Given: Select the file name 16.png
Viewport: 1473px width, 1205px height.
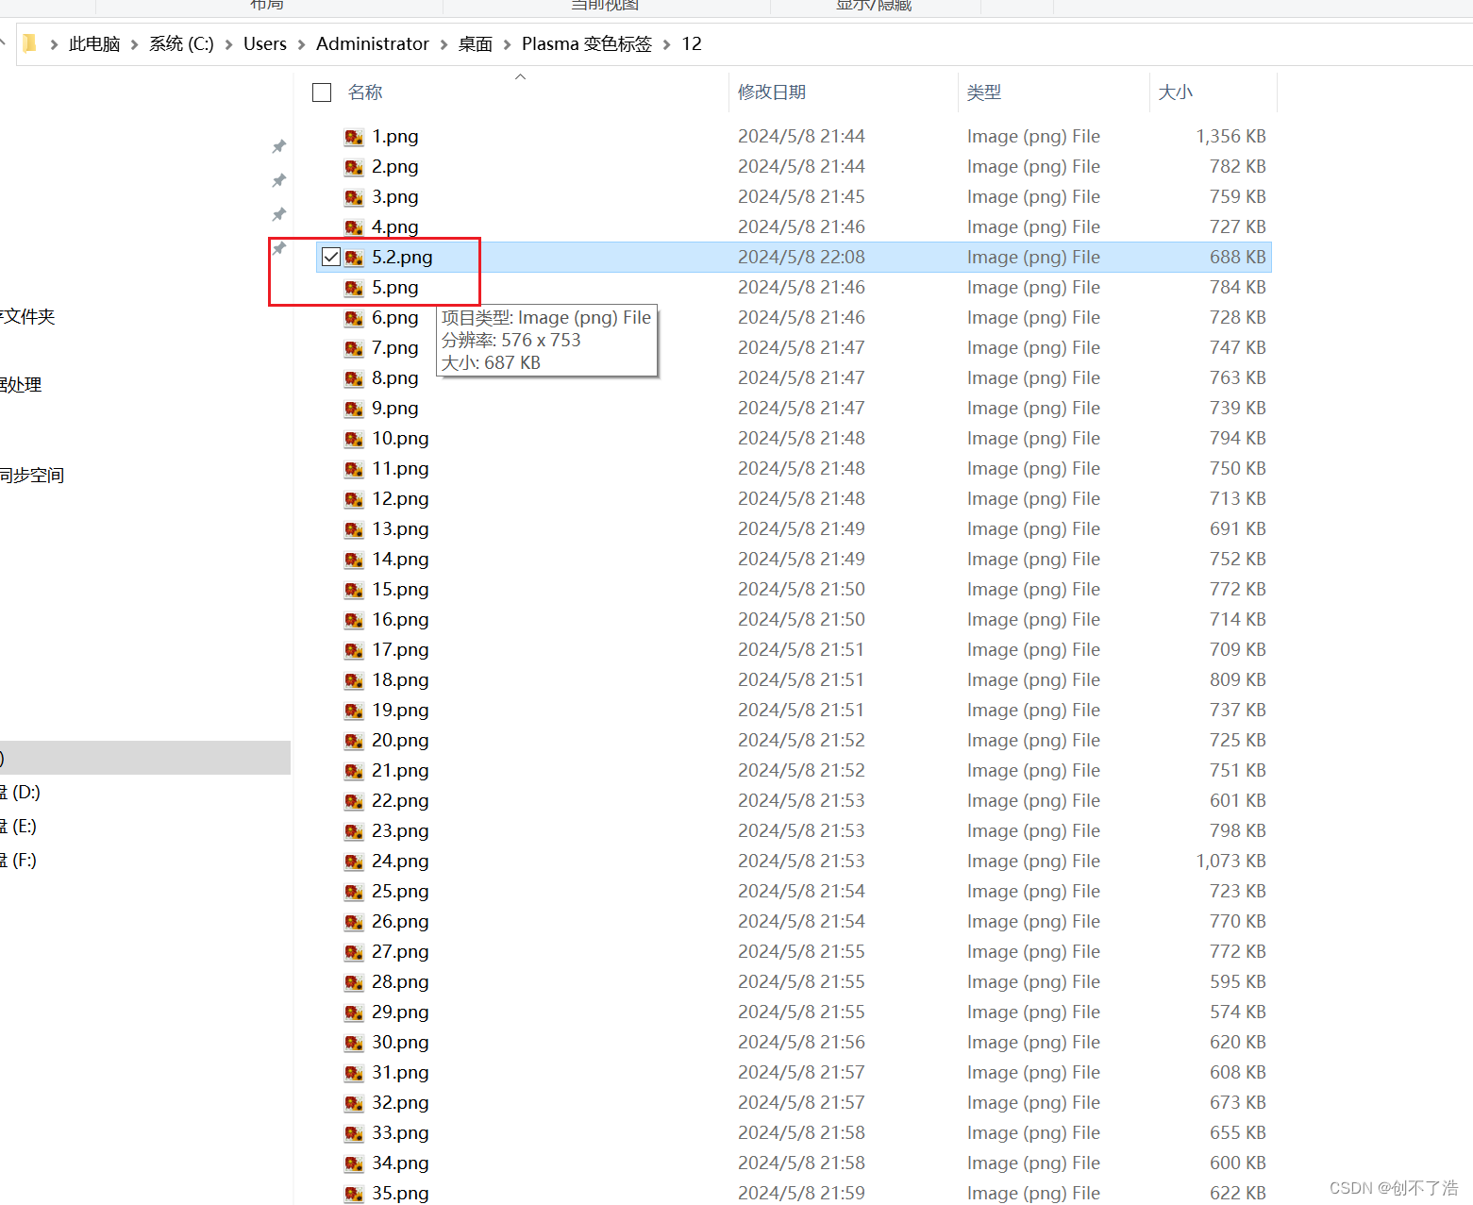Looking at the screenshot, I should 400,620.
